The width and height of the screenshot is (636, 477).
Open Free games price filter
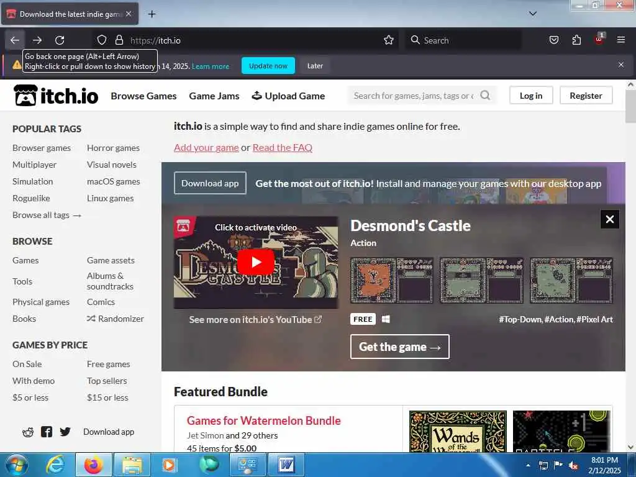pyautogui.click(x=108, y=364)
